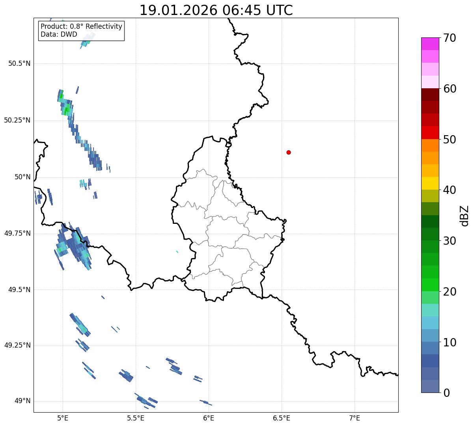Click the bright red colorbar segment above 50
The image size is (474, 426).
430,133
